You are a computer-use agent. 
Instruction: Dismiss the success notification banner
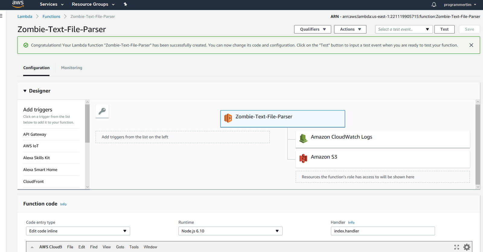click(x=471, y=45)
